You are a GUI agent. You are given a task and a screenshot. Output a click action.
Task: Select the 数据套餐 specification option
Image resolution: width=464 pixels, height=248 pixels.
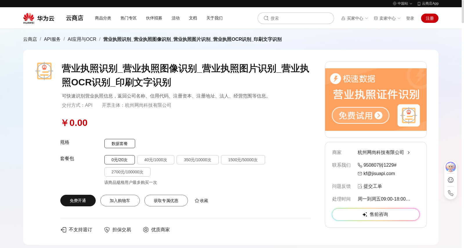[120, 144]
